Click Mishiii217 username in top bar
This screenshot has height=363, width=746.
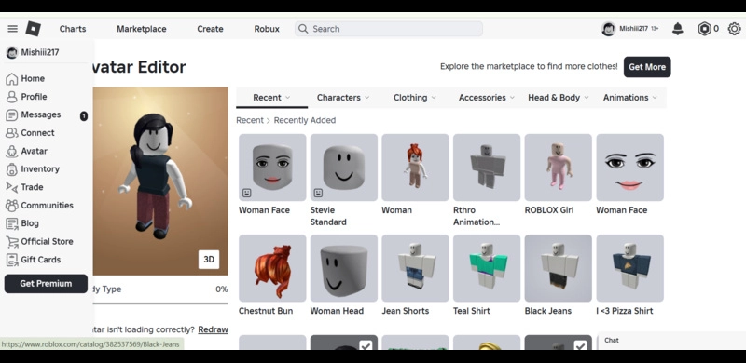[634, 29]
